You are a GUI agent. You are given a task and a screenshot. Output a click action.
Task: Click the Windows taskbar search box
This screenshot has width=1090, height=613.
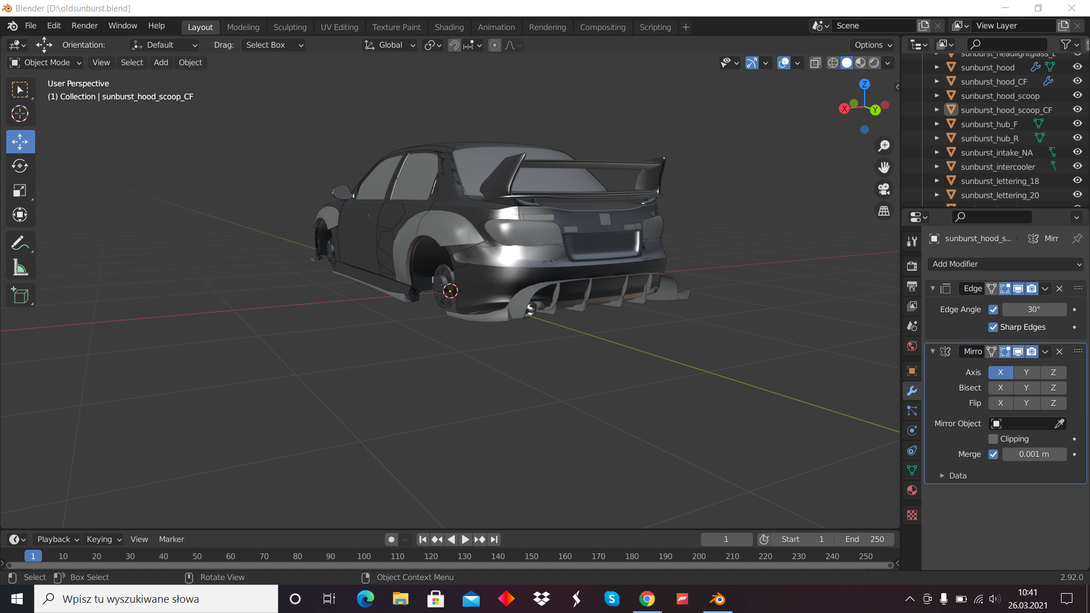pyautogui.click(x=156, y=599)
